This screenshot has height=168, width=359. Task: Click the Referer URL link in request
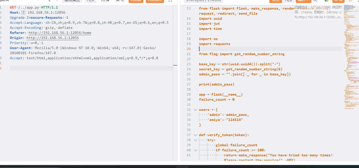(60, 33)
